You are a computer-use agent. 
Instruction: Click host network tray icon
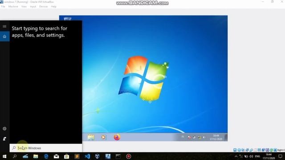tap(241, 156)
